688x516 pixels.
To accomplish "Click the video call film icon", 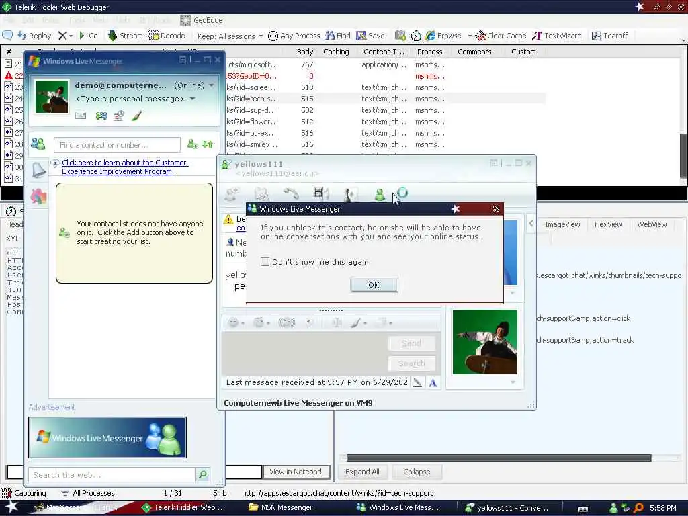I will pyautogui.click(x=320, y=193).
